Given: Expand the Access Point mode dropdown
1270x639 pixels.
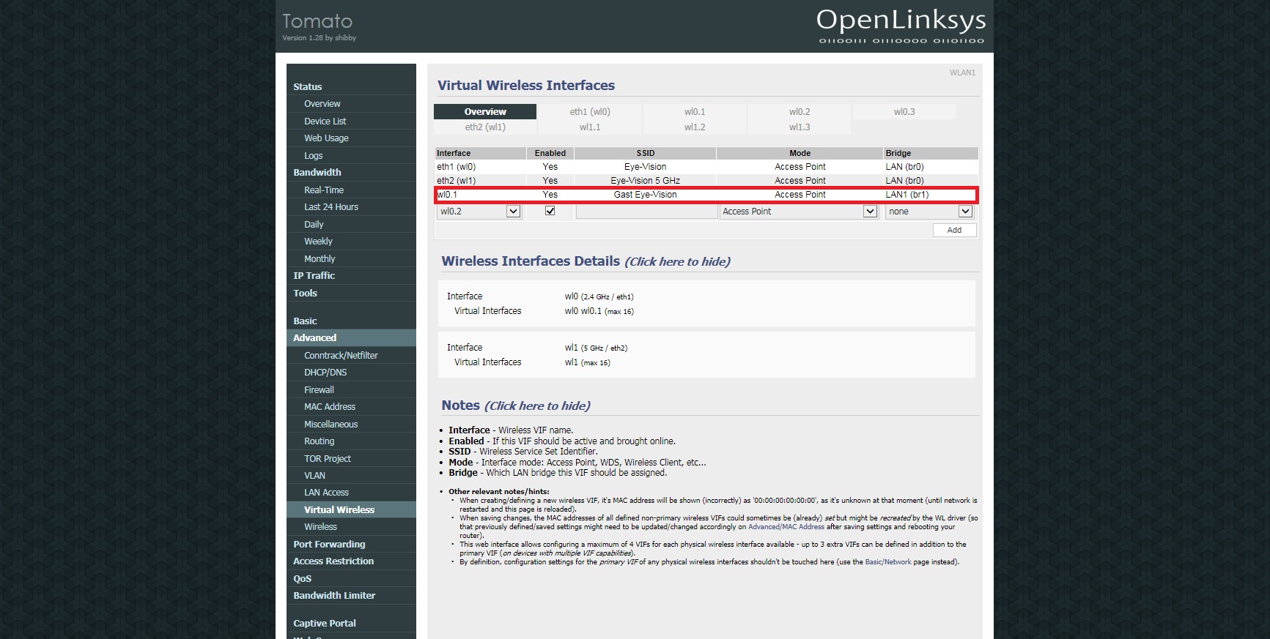Looking at the screenshot, I should [798, 212].
